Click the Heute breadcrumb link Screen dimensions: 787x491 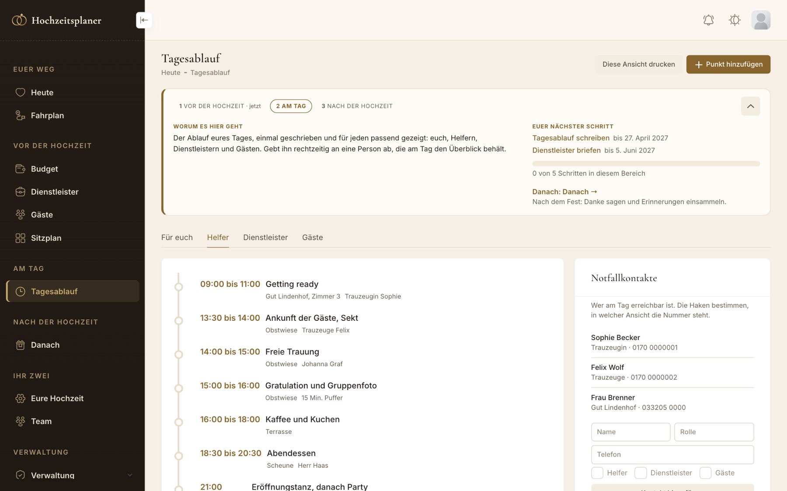click(171, 72)
